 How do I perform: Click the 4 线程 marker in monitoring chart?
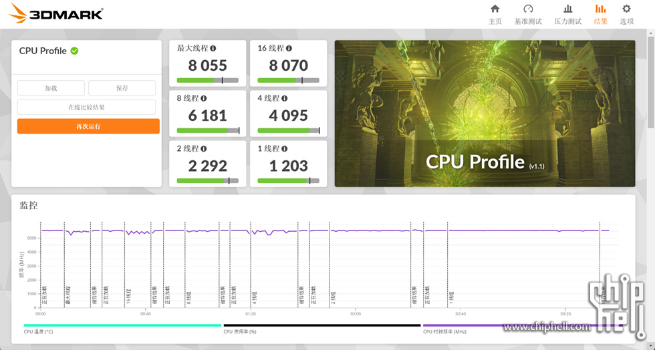point(255,297)
